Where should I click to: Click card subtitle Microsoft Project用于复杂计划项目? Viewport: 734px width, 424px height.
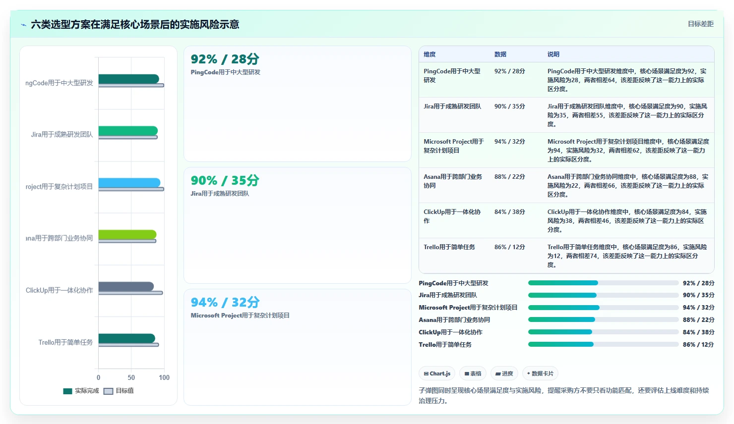click(240, 316)
